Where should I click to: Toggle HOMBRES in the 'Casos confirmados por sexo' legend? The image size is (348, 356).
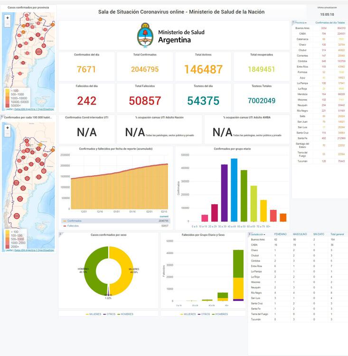pyautogui.click(x=125, y=314)
